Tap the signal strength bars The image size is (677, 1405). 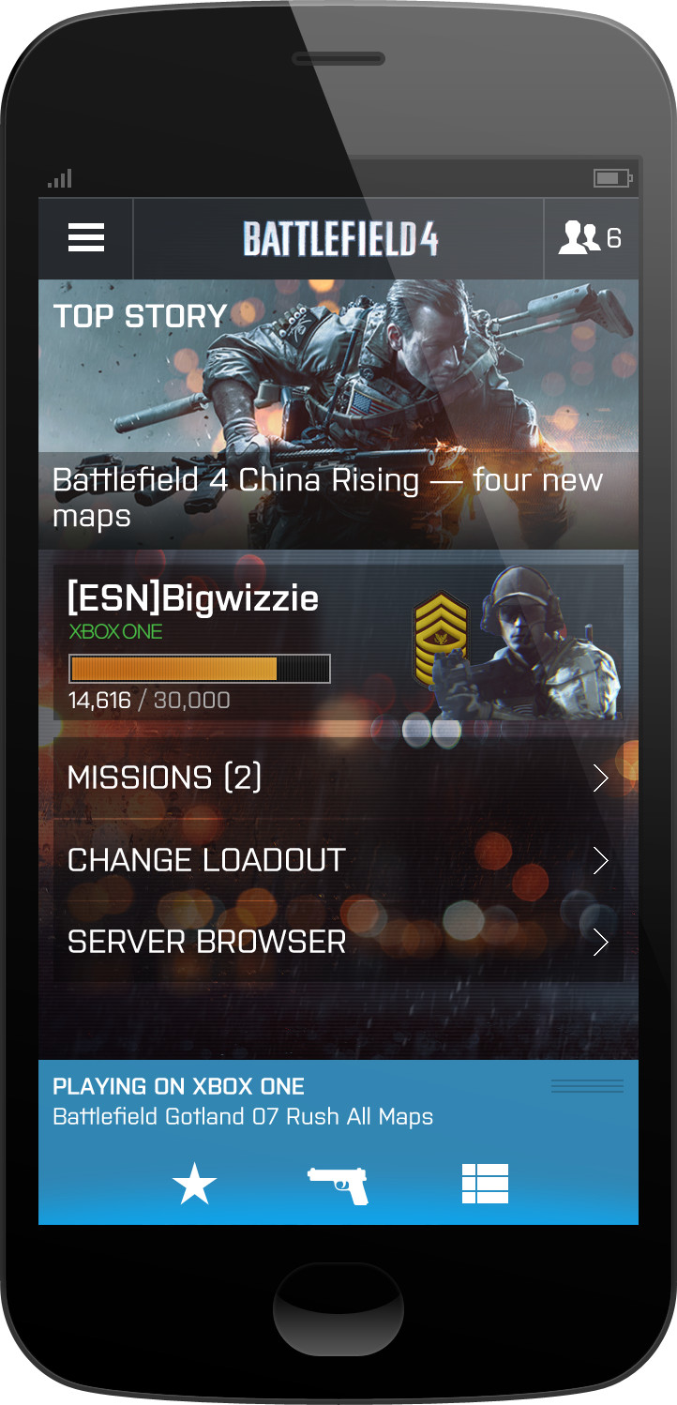point(59,178)
